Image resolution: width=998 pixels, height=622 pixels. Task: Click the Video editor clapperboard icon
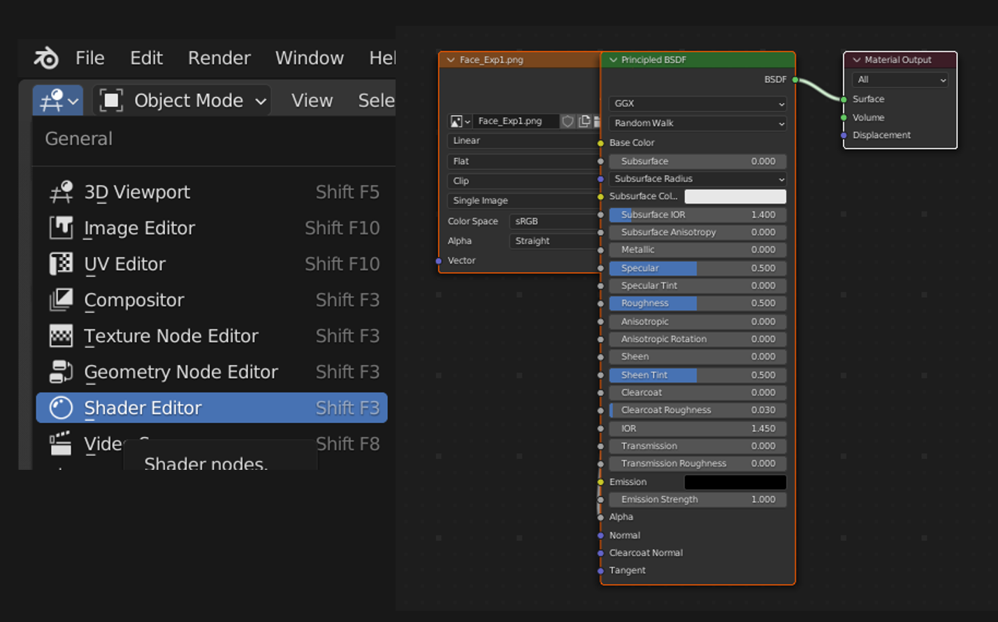[61, 443]
